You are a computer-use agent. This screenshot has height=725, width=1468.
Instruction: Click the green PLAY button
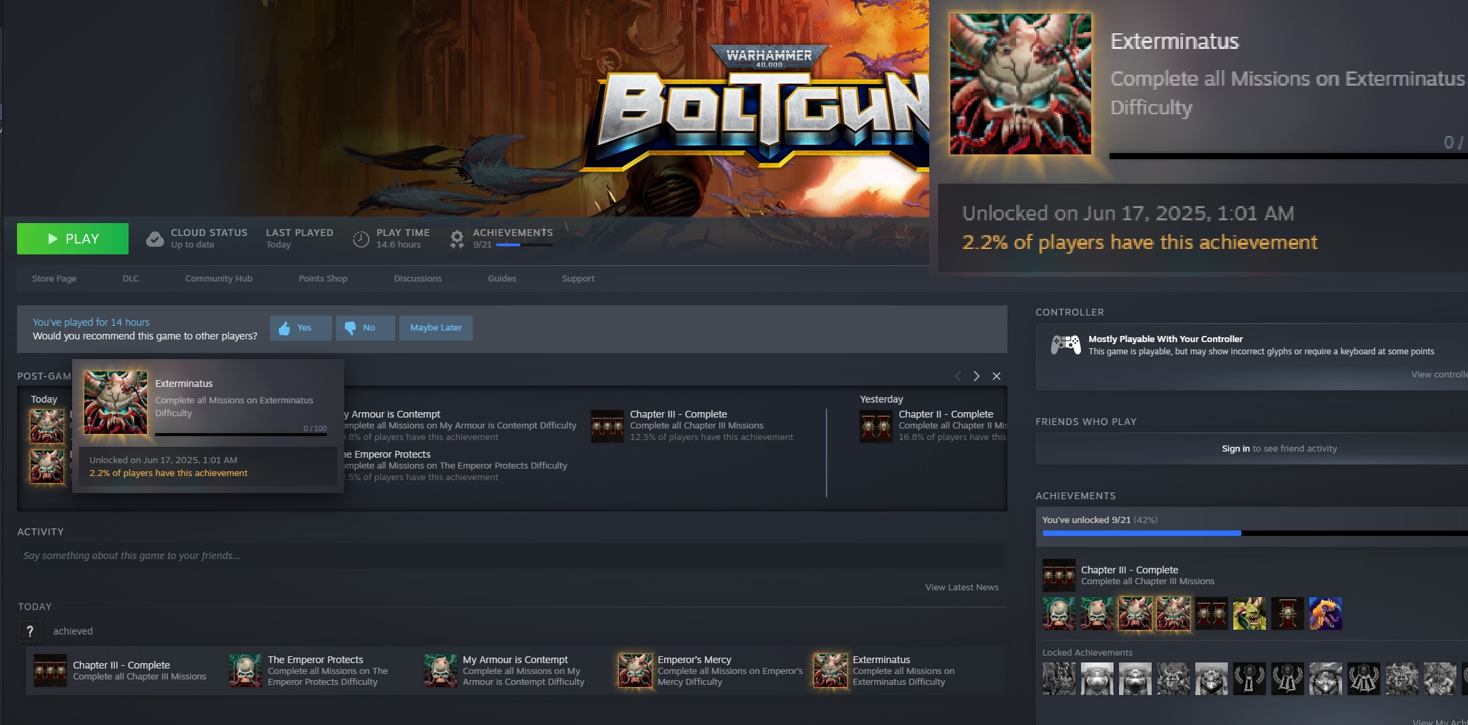73,239
